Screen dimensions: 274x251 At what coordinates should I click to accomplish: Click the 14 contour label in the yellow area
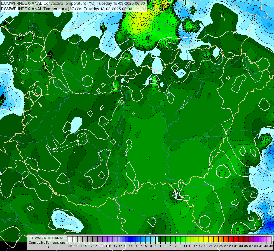[134, 19]
